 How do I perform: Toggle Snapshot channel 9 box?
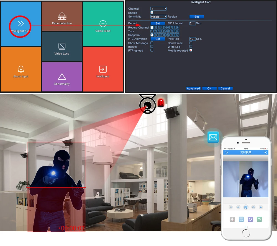coord(178,35)
